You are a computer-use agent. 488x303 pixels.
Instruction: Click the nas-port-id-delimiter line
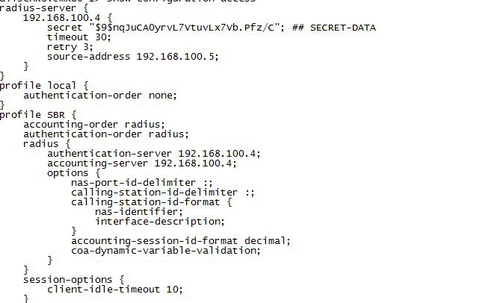(142, 183)
